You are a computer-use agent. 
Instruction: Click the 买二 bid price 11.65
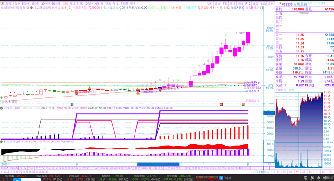click(x=300, y=39)
